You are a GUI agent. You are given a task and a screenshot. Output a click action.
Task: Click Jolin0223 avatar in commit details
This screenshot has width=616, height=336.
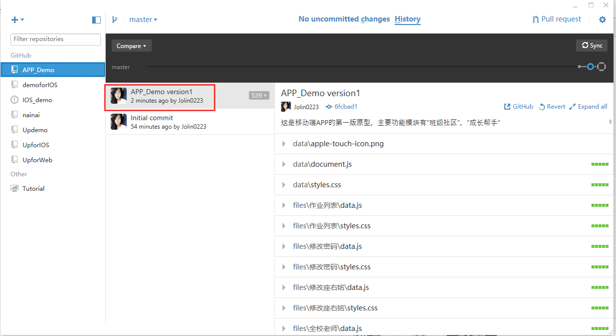click(x=286, y=107)
